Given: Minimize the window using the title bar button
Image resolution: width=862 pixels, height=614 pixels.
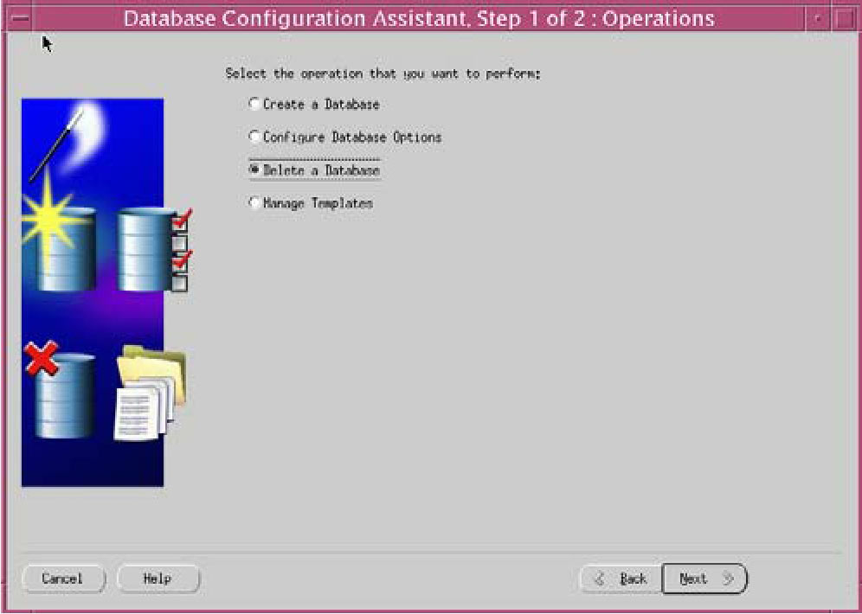Looking at the screenshot, I should tap(818, 18).
